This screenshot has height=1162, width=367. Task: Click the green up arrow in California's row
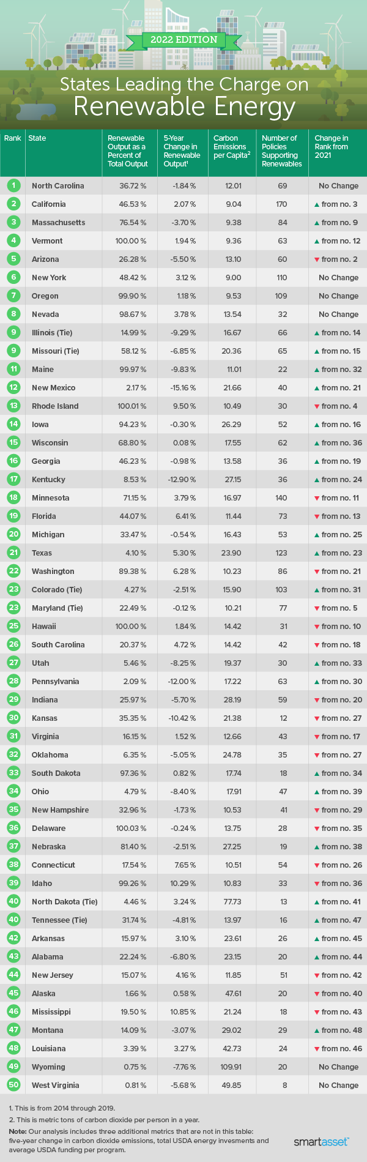[317, 204]
